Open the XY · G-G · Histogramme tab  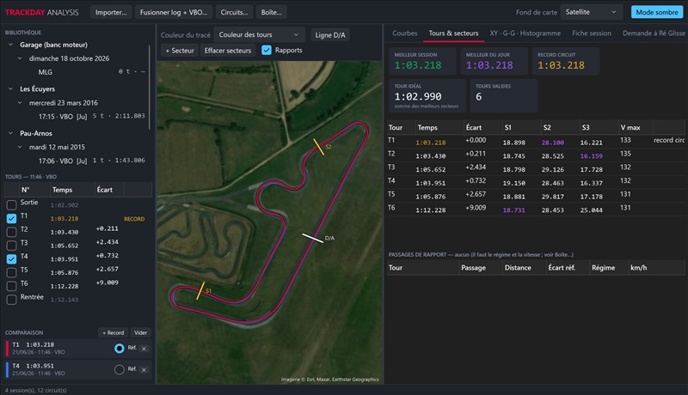coord(525,33)
